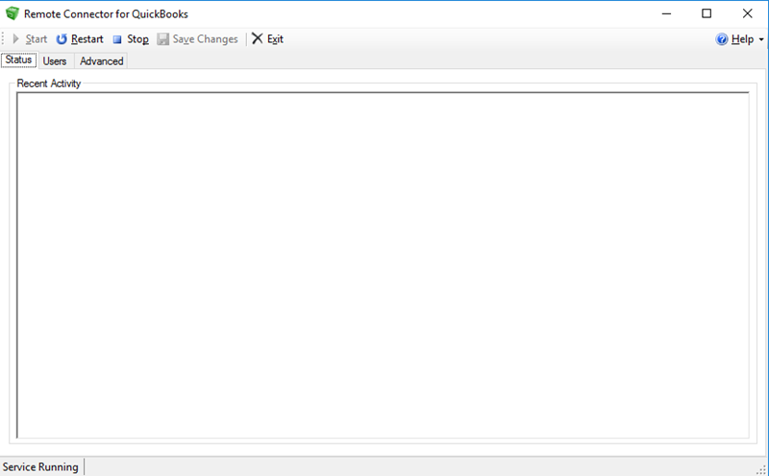The height and width of the screenshot is (476, 769).
Task: Click the toolbar grip handle
Action: pos(3,38)
